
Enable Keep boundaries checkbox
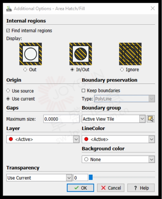pyautogui.click(x=83, y=91)
